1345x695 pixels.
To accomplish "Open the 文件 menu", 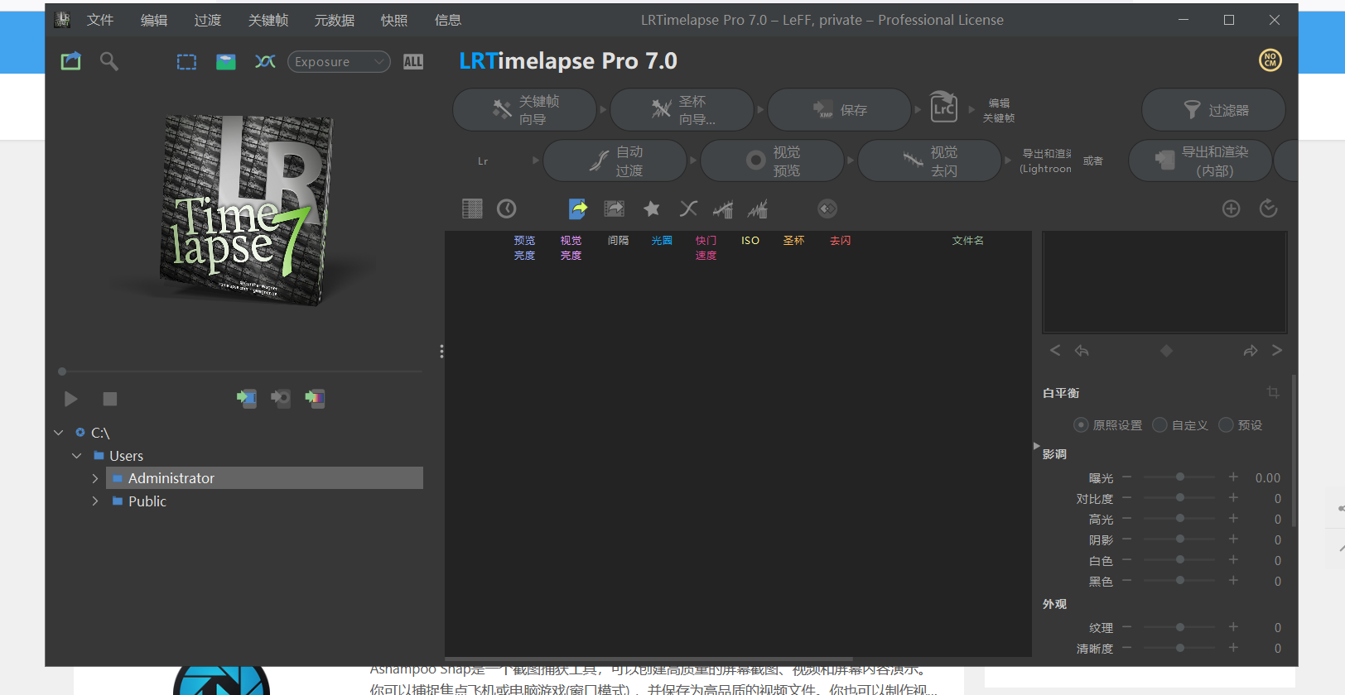I will pos(100,20).
